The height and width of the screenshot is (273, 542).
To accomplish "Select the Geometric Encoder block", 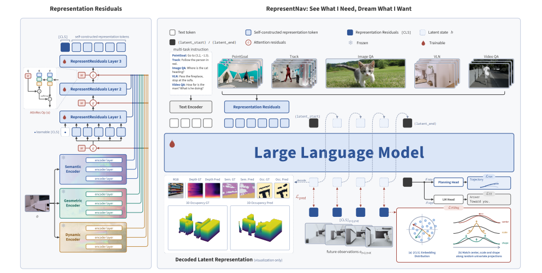I will coord(93,203).
